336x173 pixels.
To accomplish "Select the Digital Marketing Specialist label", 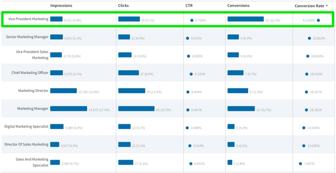I will (26, 127).
